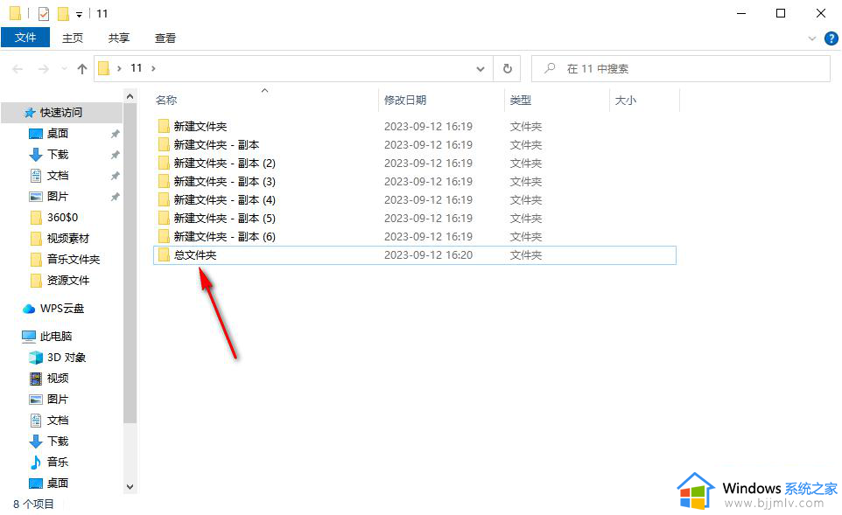Screen dimensions: 842x515
Task: Switch to the 主页 ribbon tab
Action: (x=73, y=38)
